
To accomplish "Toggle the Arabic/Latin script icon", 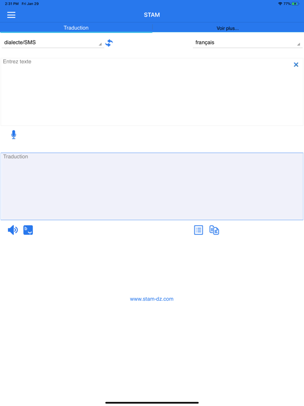I will tap(28, 230).
